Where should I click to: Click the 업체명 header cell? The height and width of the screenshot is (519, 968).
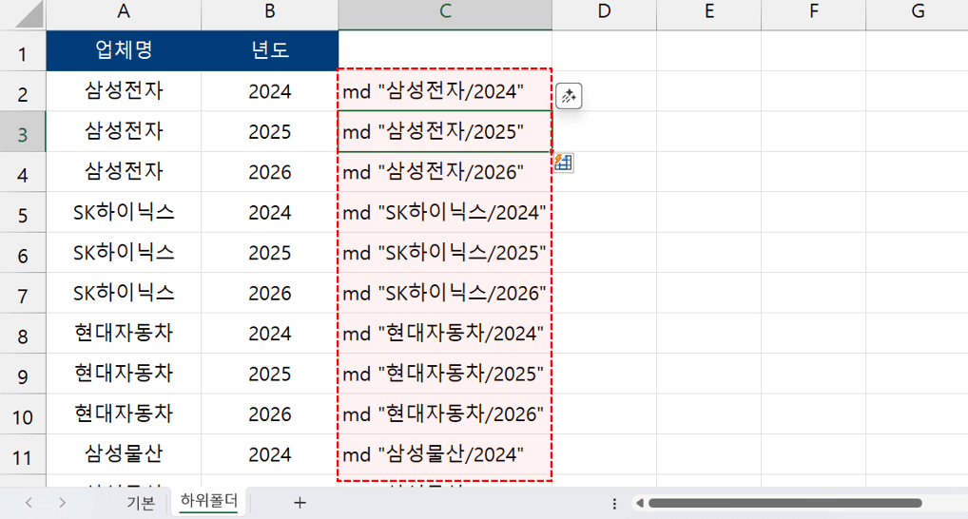(x=124, y=50)
